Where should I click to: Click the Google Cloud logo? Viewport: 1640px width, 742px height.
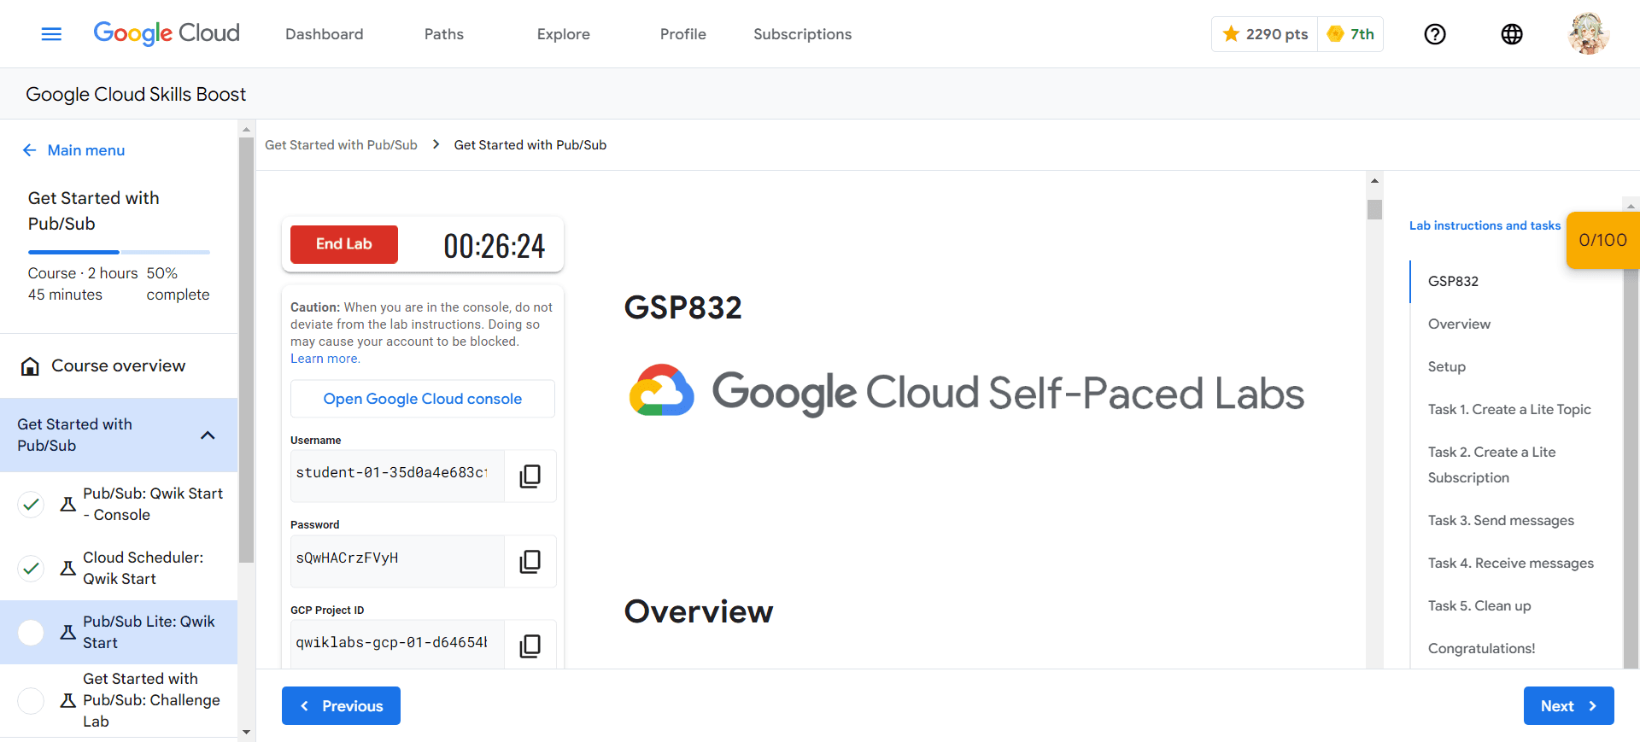coord(167,33)
